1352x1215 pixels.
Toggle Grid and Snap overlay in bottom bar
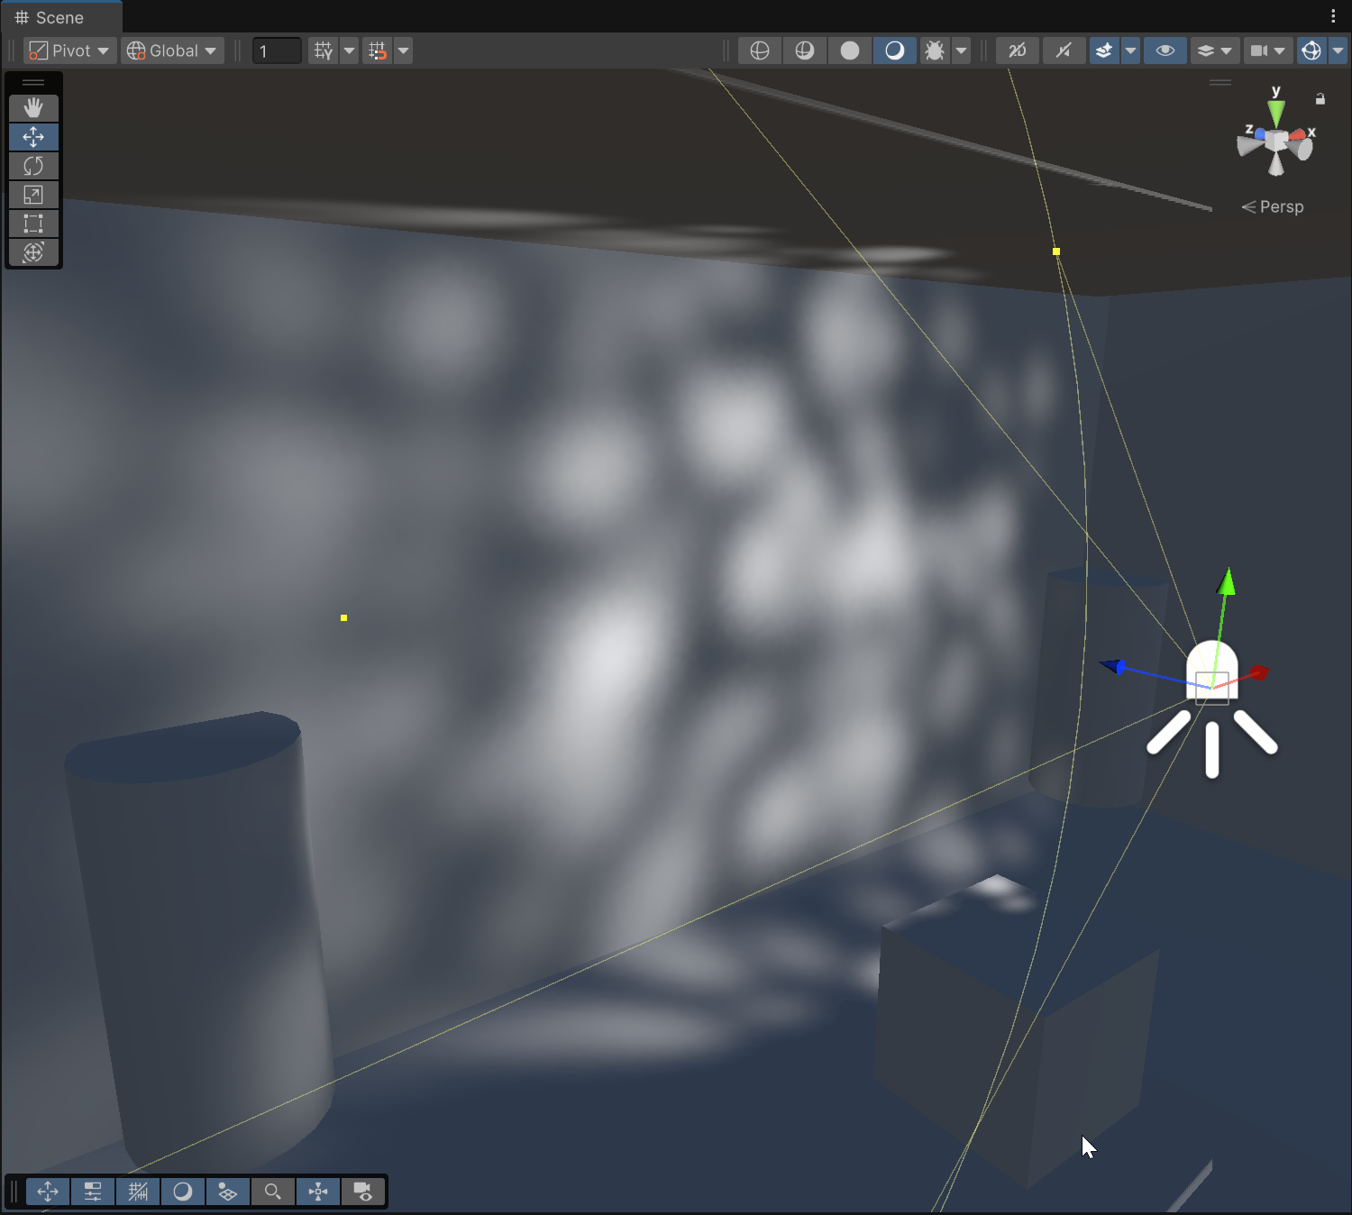coord(138,1192)
